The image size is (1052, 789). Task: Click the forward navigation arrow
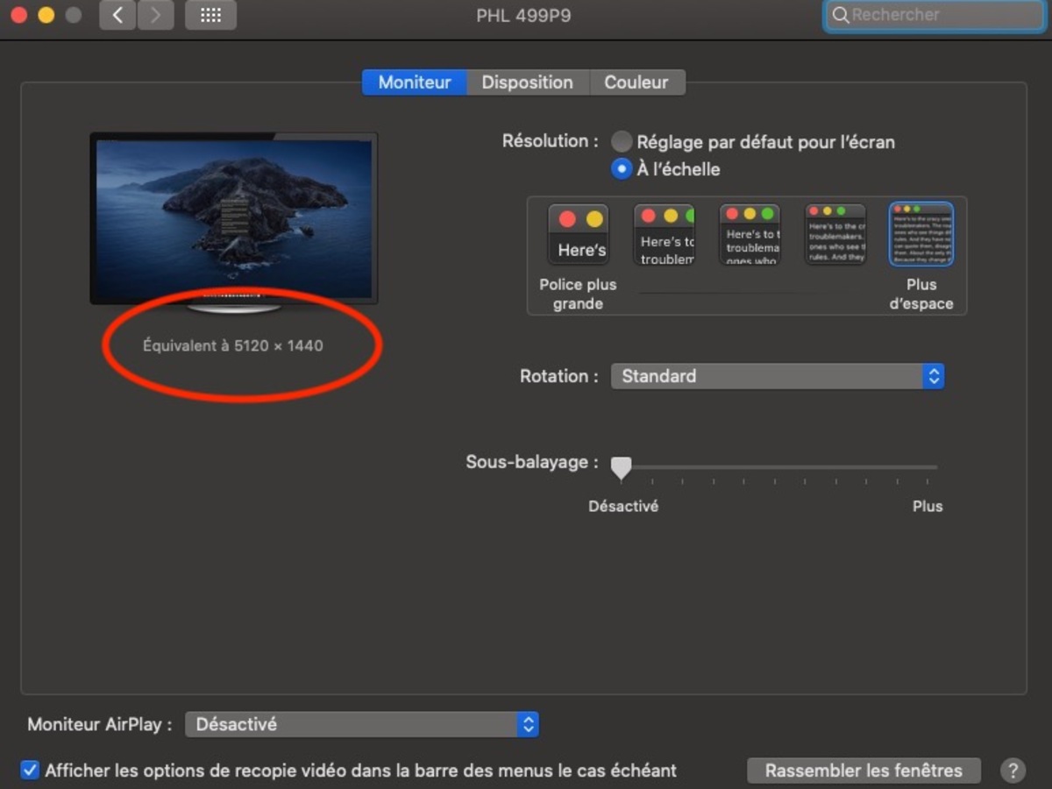tap(155, 16)
